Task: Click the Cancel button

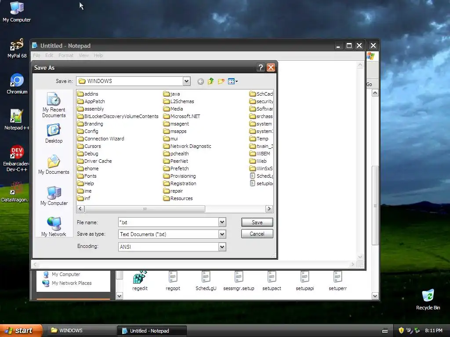Action: tap(257, 234)
